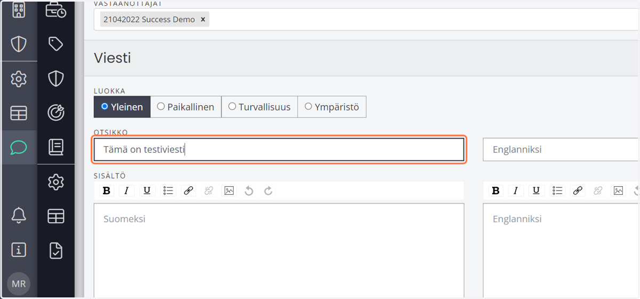Screen dimensions: 640x299
Task: Insert image in Finnish content editor
Action: coord(229,191)
